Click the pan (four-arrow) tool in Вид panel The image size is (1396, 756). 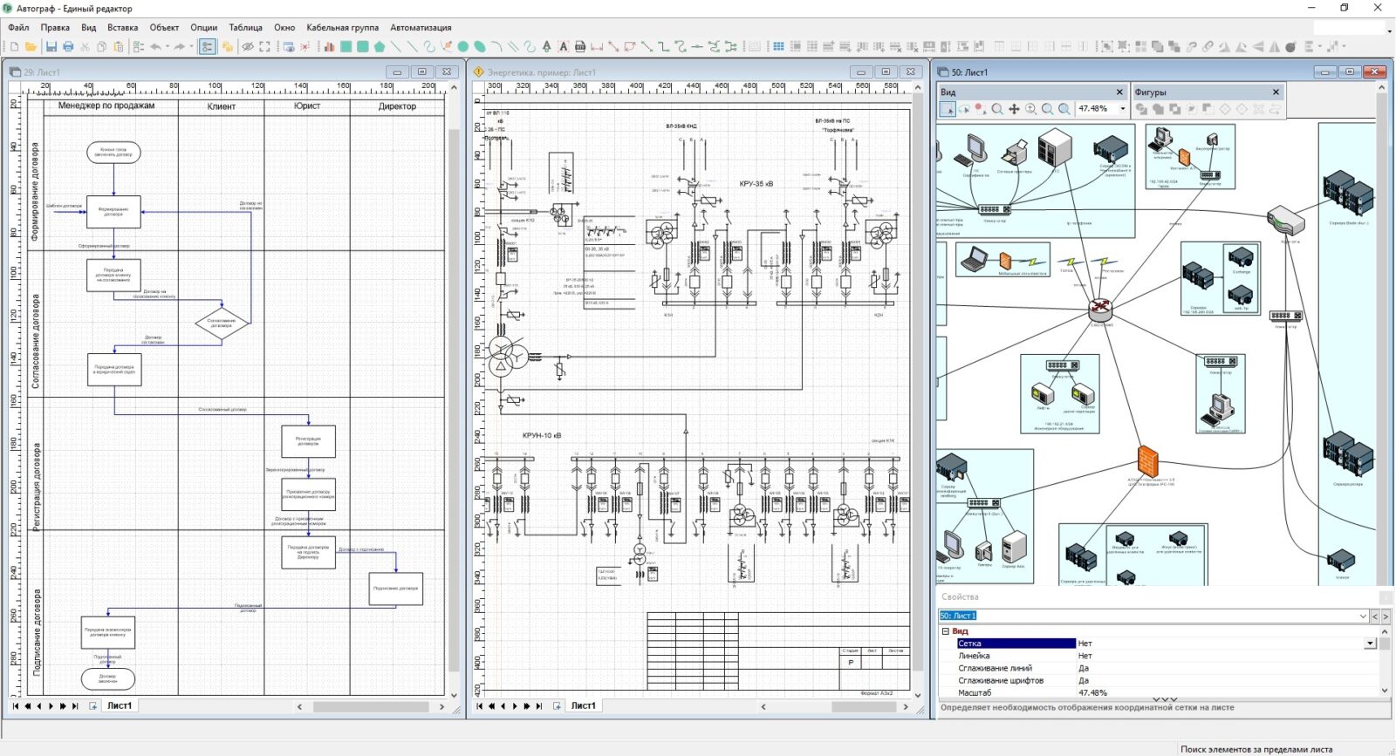tap(1014, 109)
